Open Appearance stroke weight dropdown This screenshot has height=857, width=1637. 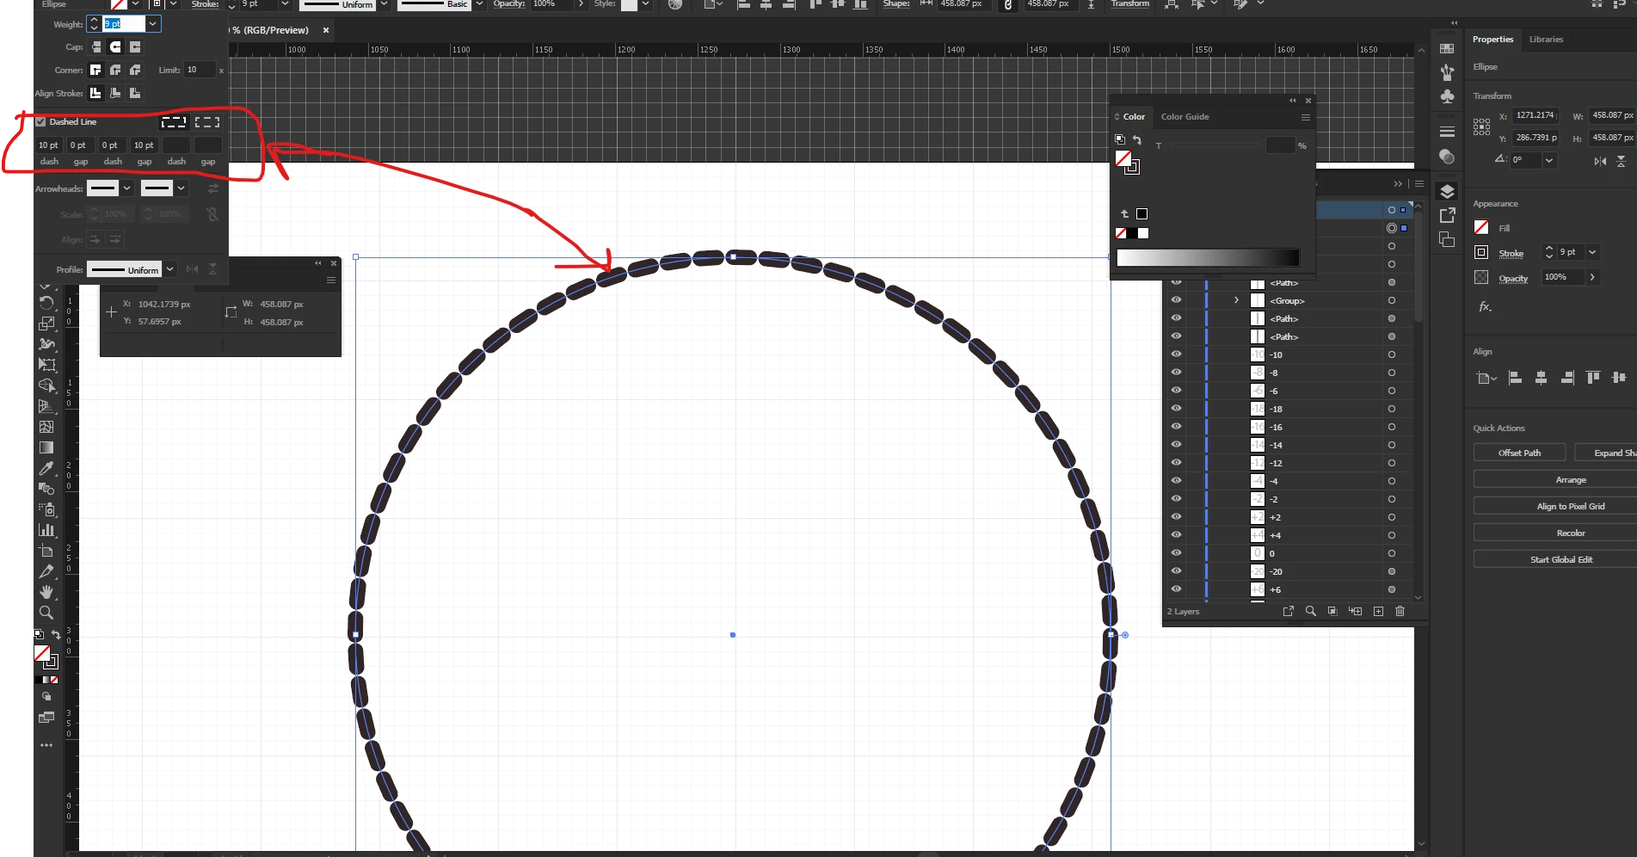pos(1592,252)
